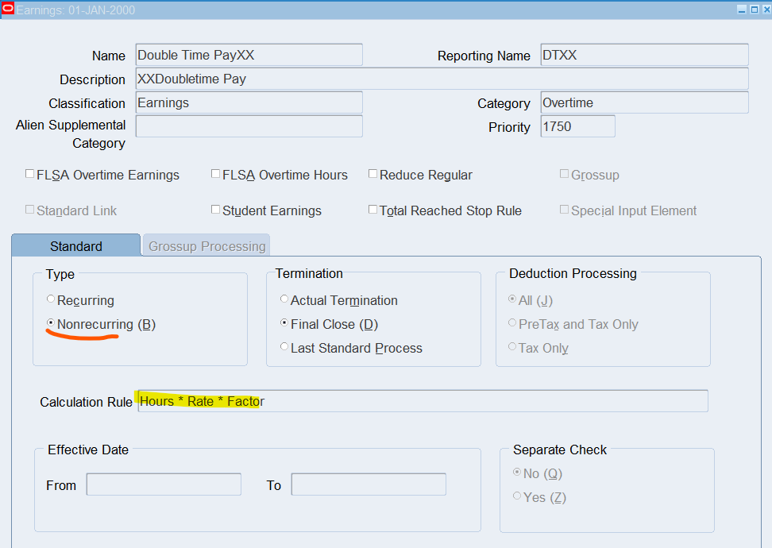
Task: Select Last Standard Process option
Action: point(284,347)
